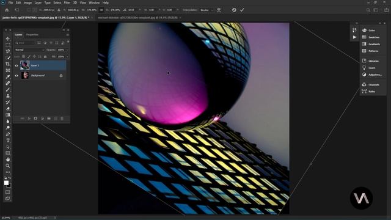Select the Rectangular Marquee tool
The height and width of the screenshot is (220, 391).
click(8, 45)
